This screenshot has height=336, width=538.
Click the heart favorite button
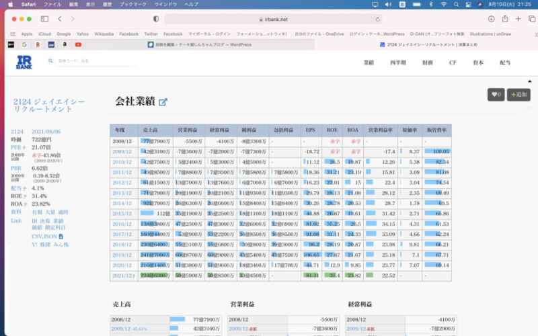496,95
